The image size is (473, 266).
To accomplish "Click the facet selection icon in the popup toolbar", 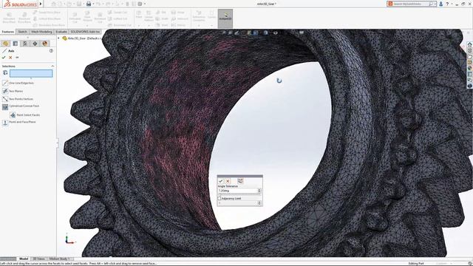I will coord(240,181).
